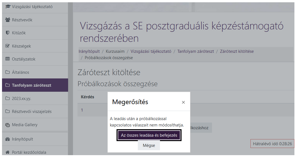297x158 pixels.
Task: Click question number 1 in summary table
Action: click(x=82, y=110)
